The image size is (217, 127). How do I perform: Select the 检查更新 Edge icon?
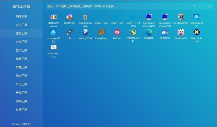[x=149, y=32]
